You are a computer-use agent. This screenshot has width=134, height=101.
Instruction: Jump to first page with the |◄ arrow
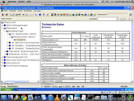coord(23,15)
